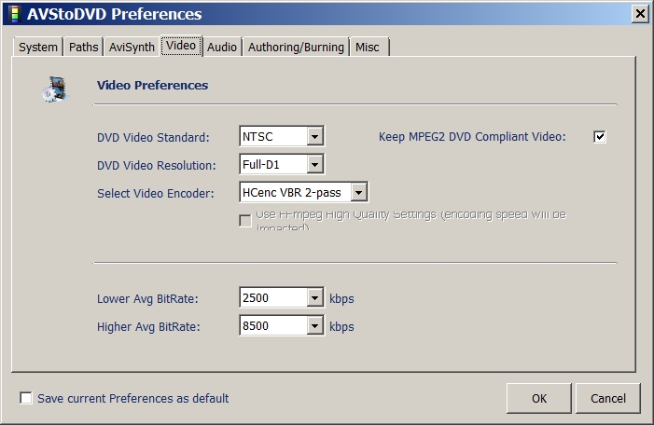Select the Audio tab

click(x=222, y=48)
